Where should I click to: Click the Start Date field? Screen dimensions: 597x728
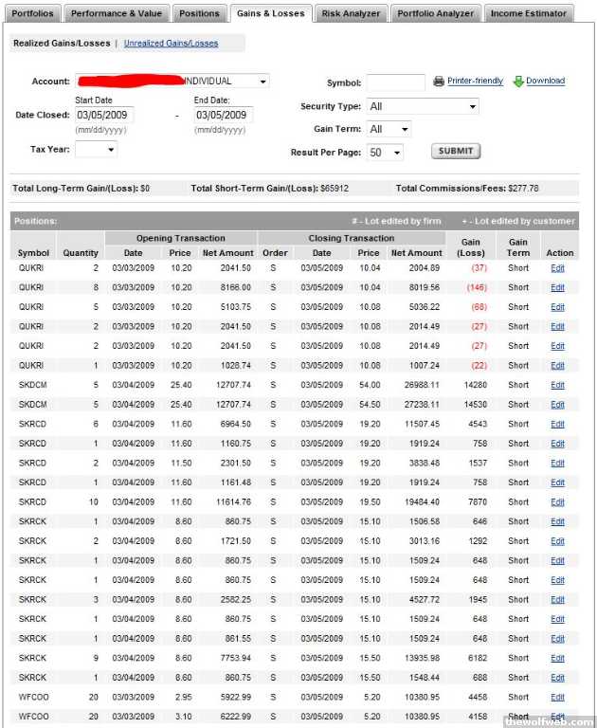click(x=104, y=115)
